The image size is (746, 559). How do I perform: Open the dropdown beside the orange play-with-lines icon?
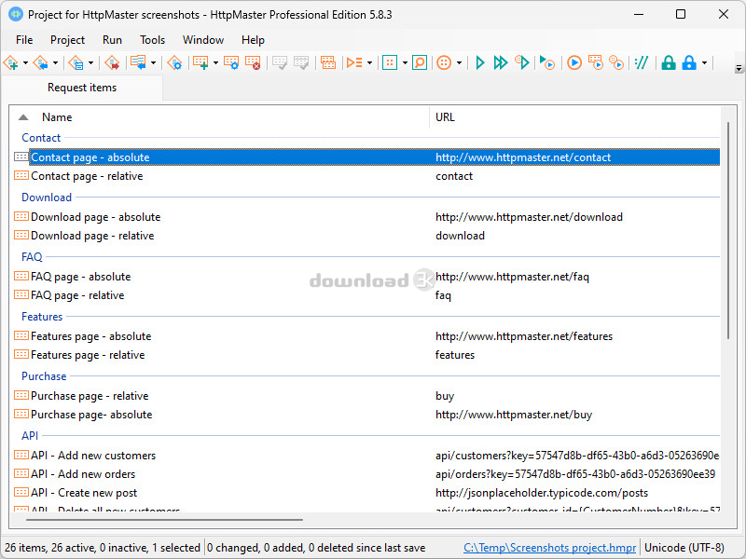click(369, 62)
